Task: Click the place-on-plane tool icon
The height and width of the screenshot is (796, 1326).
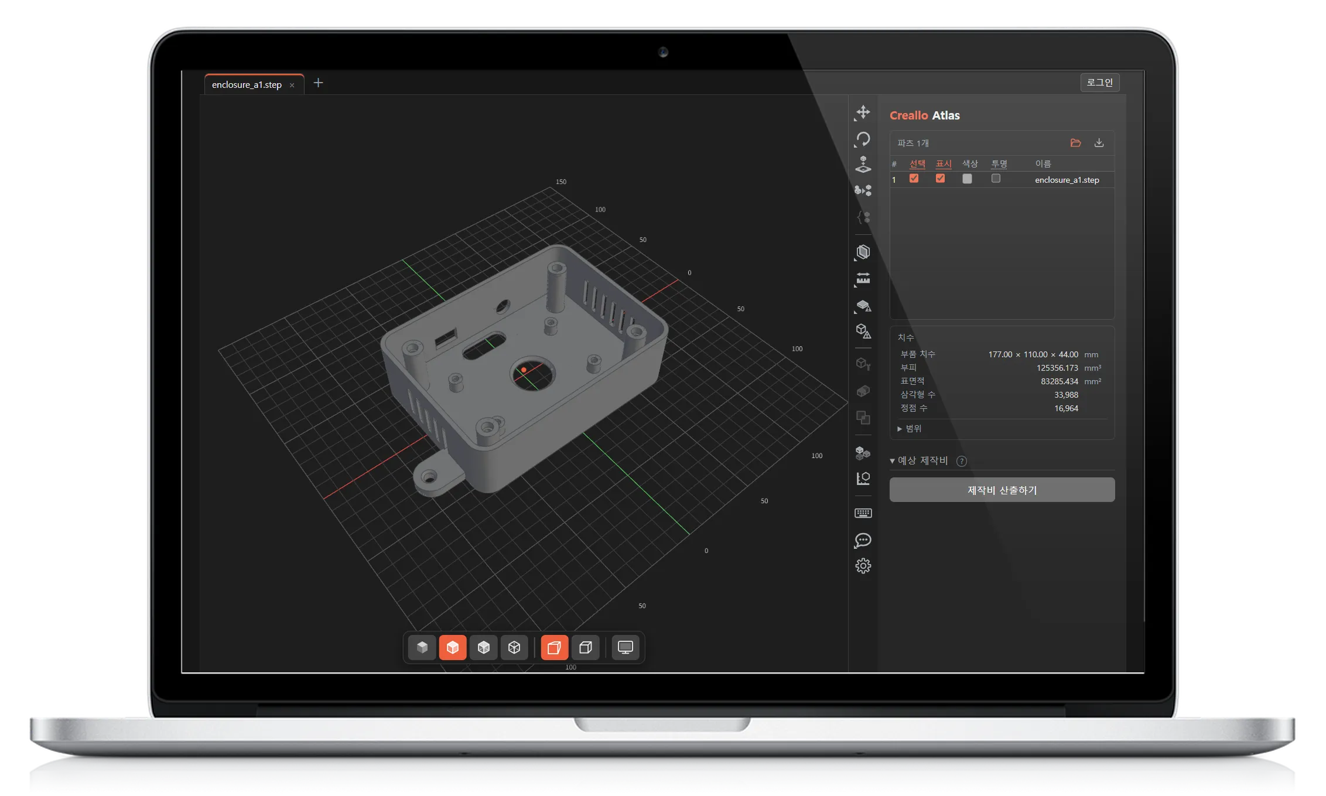Action: tap(863, 165)
